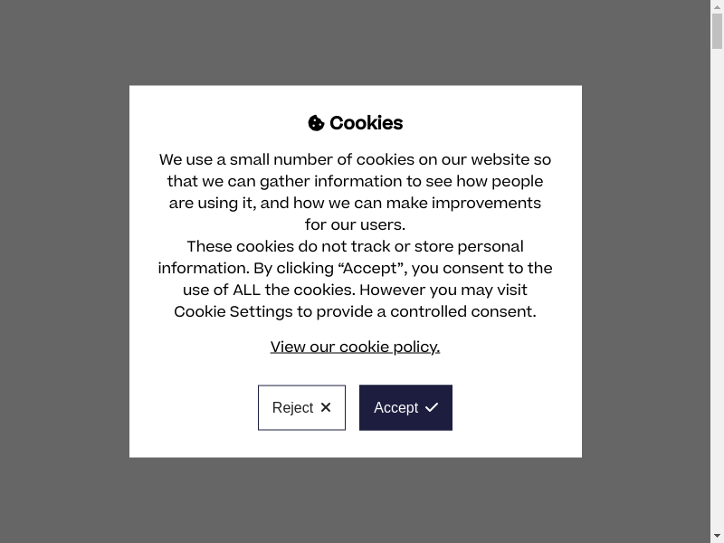This screenshot has width=724, height=543.
Task: Reject the cookies
Action: click(301, 407)
